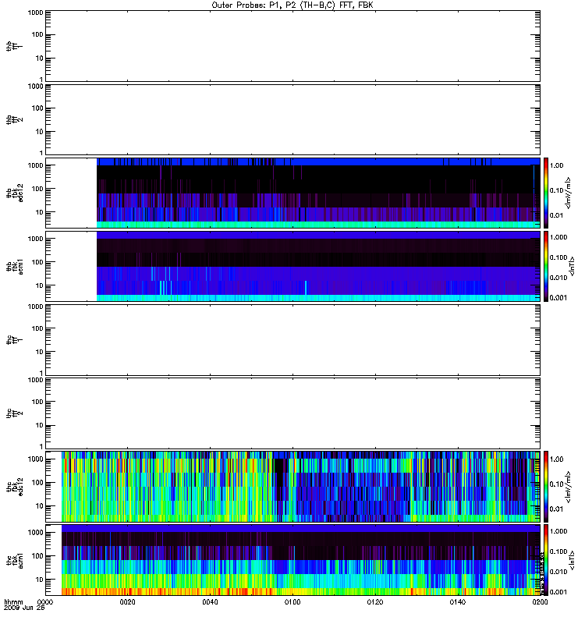Click the thb fbk edc12 spectrogram panel
This screenshot has height=624, width=585.
pyautogui.click(x=292, y=193)
